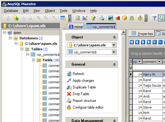Click the bar chart diagram toolbar icon
The image size is (165, 122).
118,18
